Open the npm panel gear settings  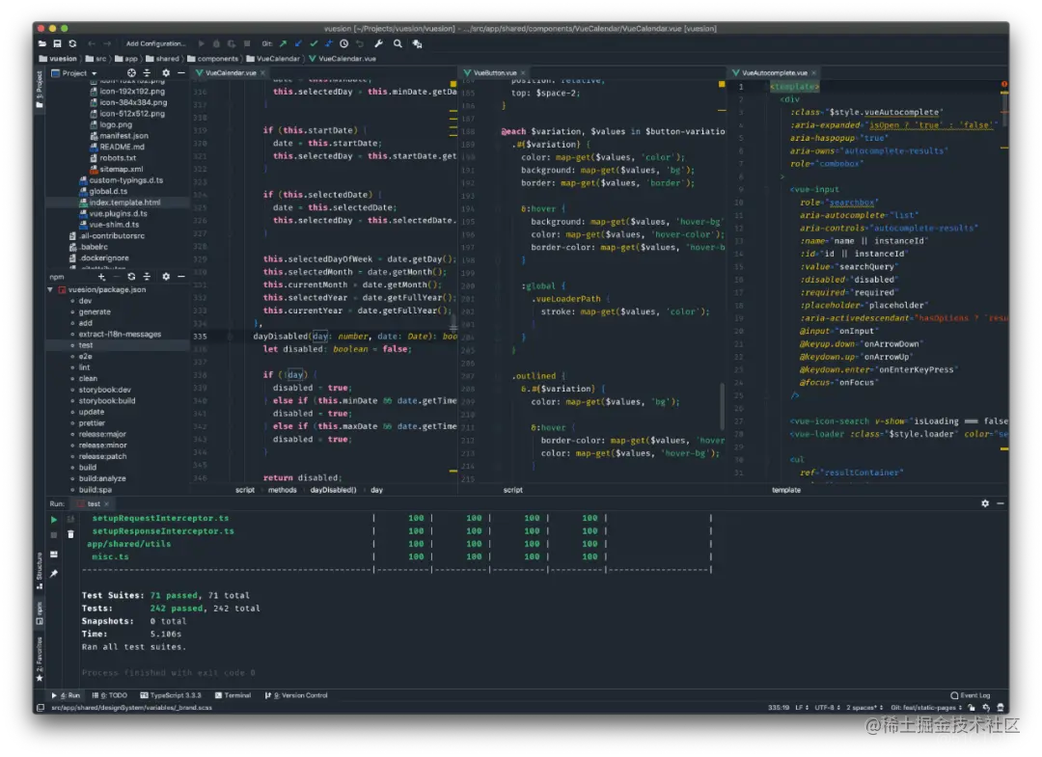click(x=166, y=276)
